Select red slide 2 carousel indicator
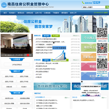Viewport: 109px width, 109px height. tap(28, 55)
